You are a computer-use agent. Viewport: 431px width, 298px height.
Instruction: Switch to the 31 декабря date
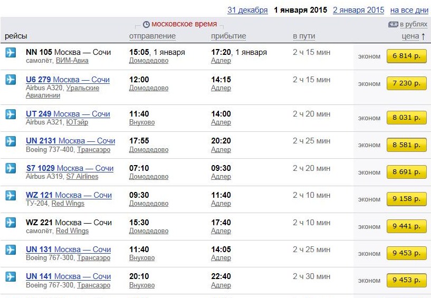247,10
